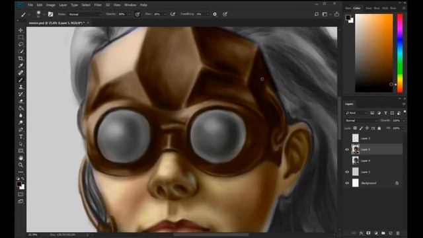This screenshot has width=423, height=238.
Task: Open the Opacity slider dropdown in options bar
Action: tap(130, 15)
